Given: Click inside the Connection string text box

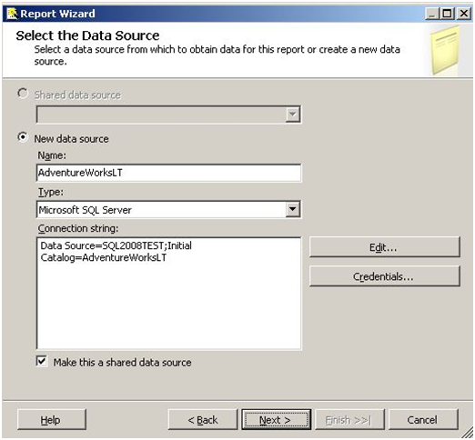Looking at the screenshot, I should pos(168,294).
